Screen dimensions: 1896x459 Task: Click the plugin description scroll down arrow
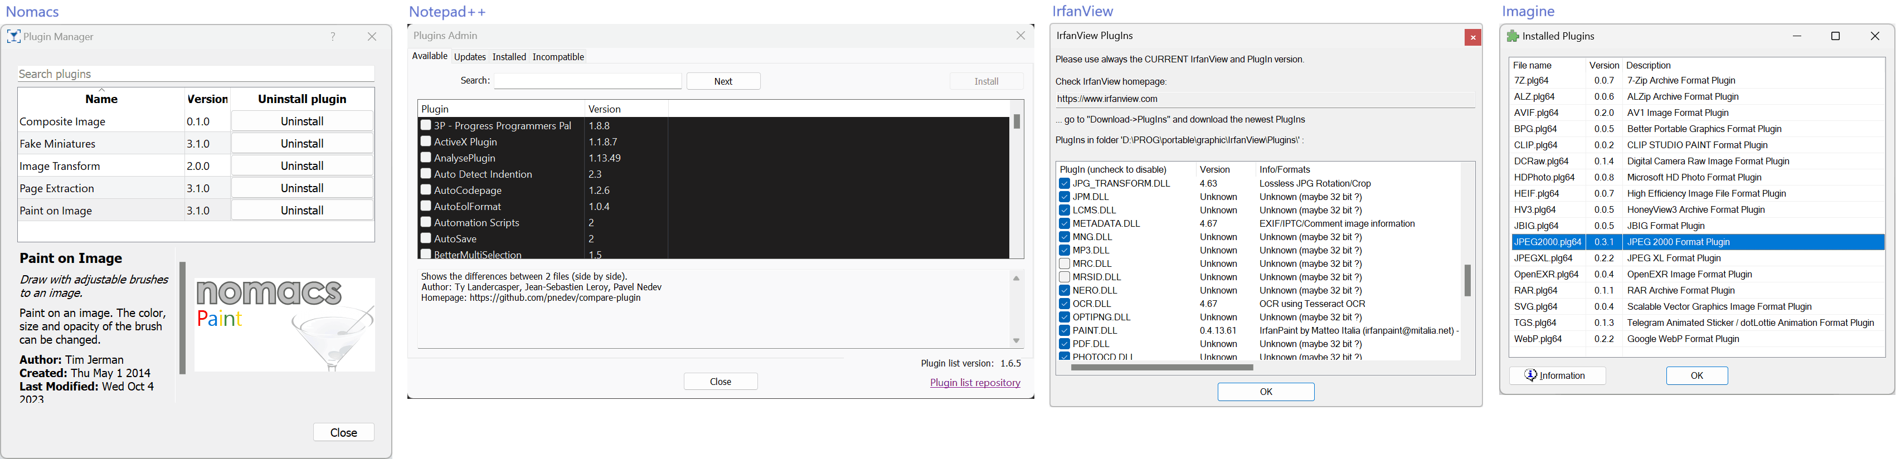(x=1015, y=340)
